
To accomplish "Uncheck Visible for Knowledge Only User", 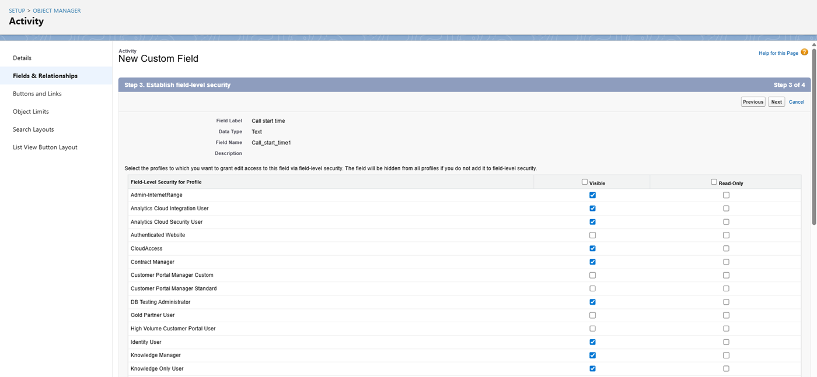I will [x=592, y=369].
